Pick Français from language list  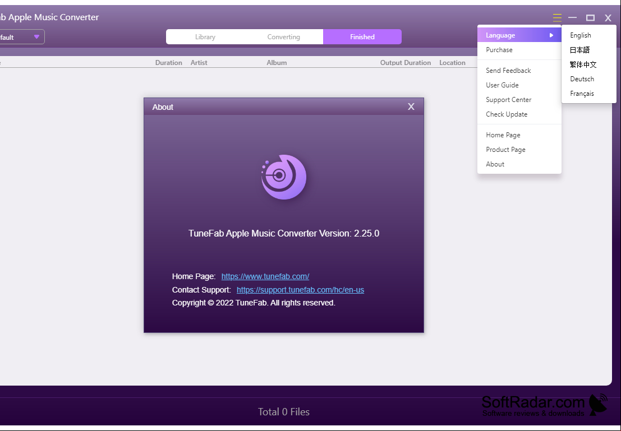(x=589, y=94)
